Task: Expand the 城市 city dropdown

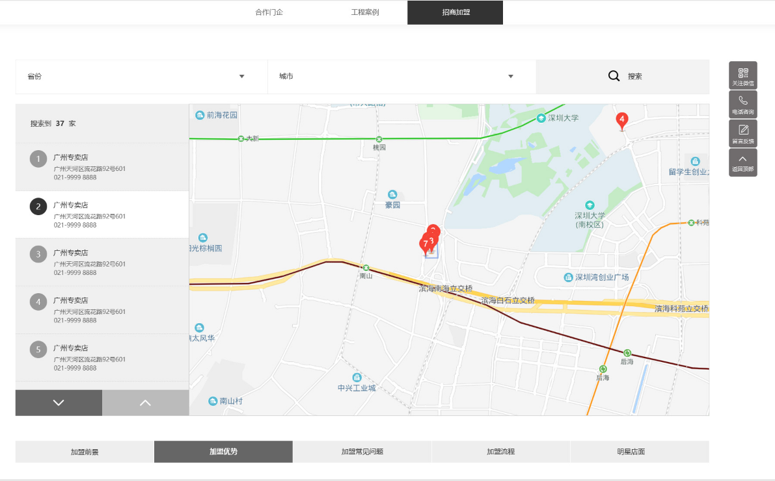Action: click(x=401, y=76)
